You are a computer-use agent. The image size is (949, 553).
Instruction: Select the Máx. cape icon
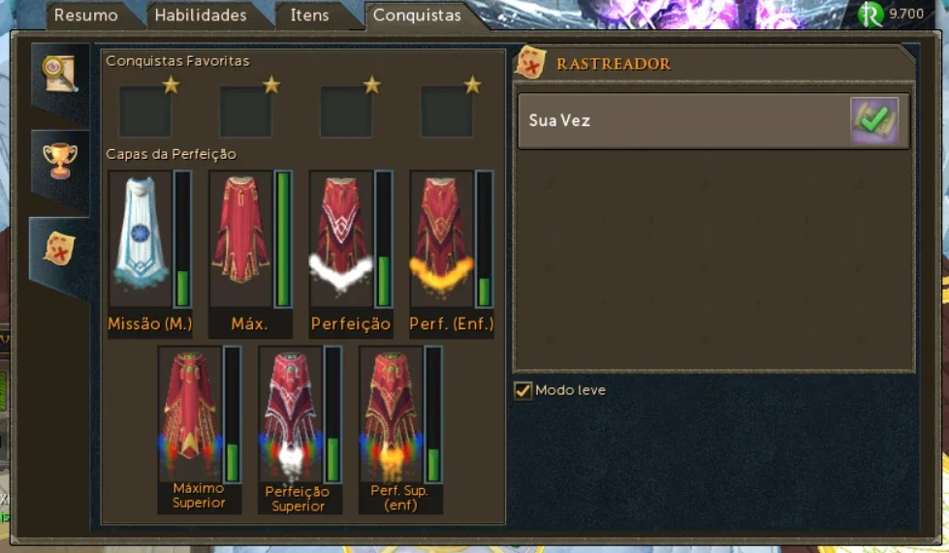click(x=240, y=238)
